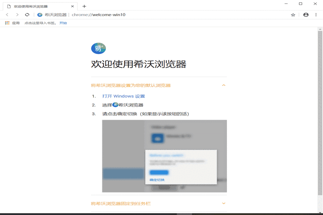
Task: Click the forward navigation arrow
Action: point(17,14)
